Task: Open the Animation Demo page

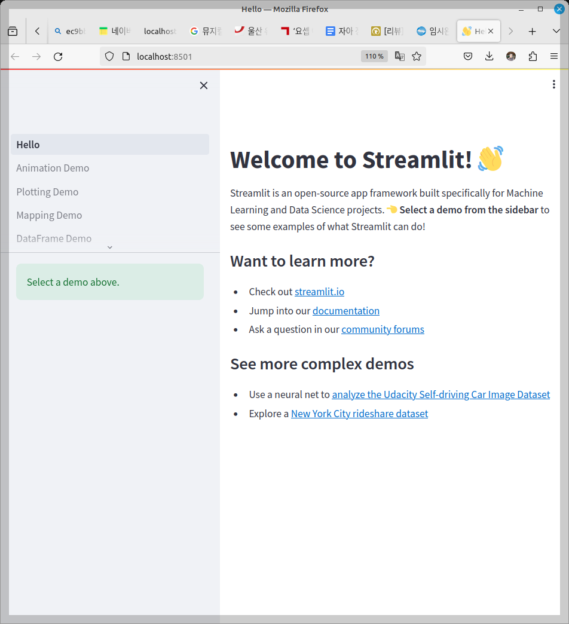Action: pyautogui.click(x=53, y=168)
